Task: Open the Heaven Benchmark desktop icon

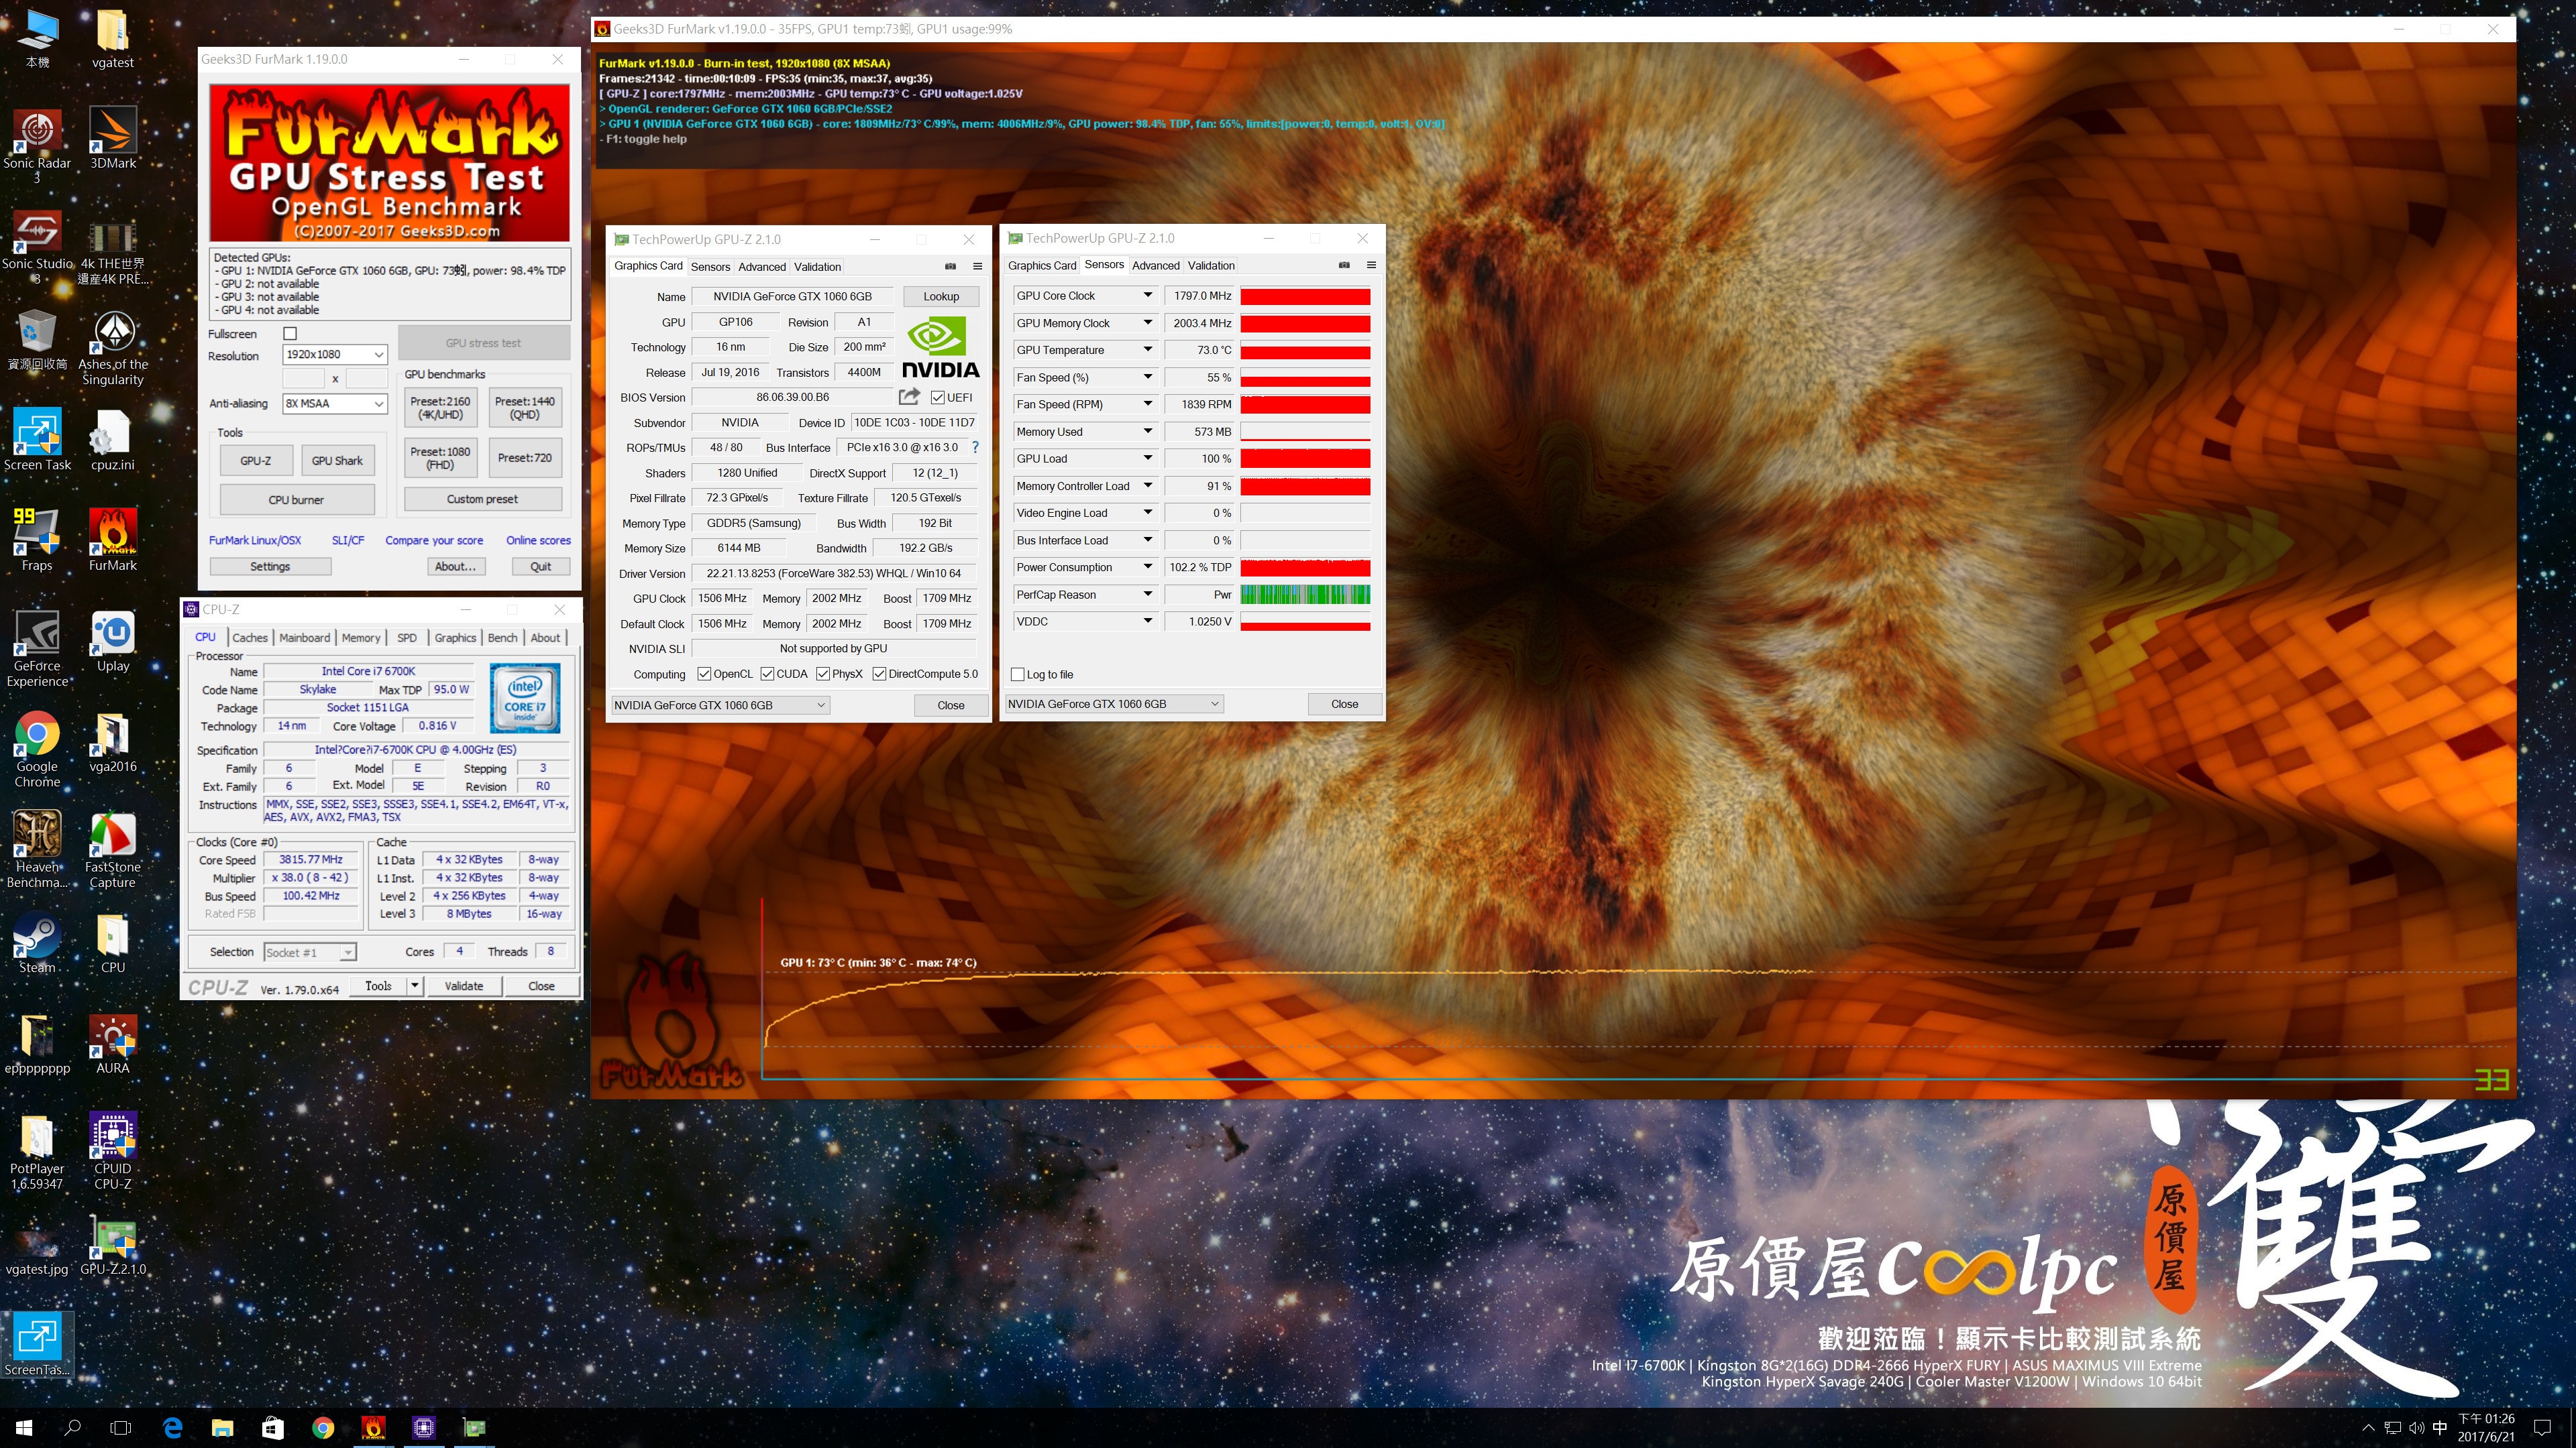Action: coord(37,849)
